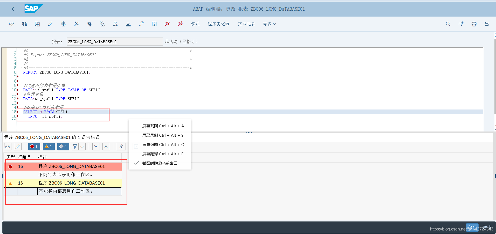This screenshot has height=234, width=496.
Task: Toggle Display/Change mode glasses-pencil icon
Action: click(x=11, y=24)
